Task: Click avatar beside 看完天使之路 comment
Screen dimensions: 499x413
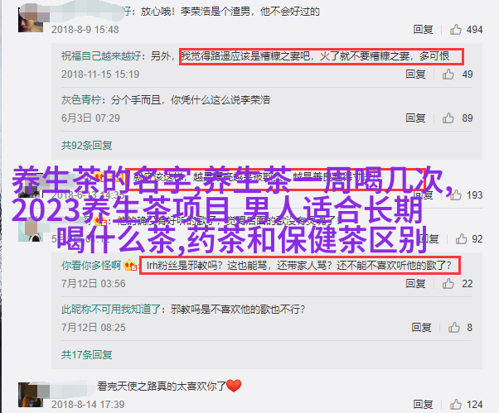Action: 30,395
